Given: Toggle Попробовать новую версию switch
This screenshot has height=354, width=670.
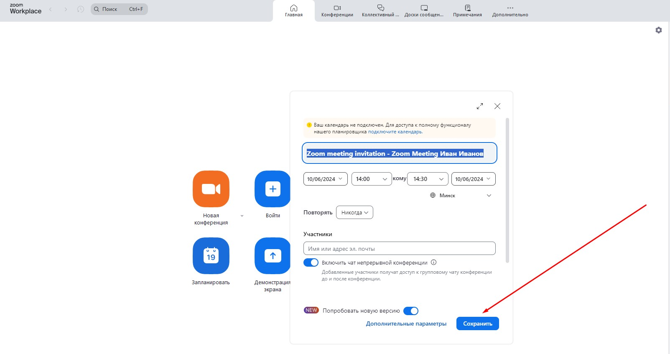Looking at the screenshot, I should tap(411, 311).
